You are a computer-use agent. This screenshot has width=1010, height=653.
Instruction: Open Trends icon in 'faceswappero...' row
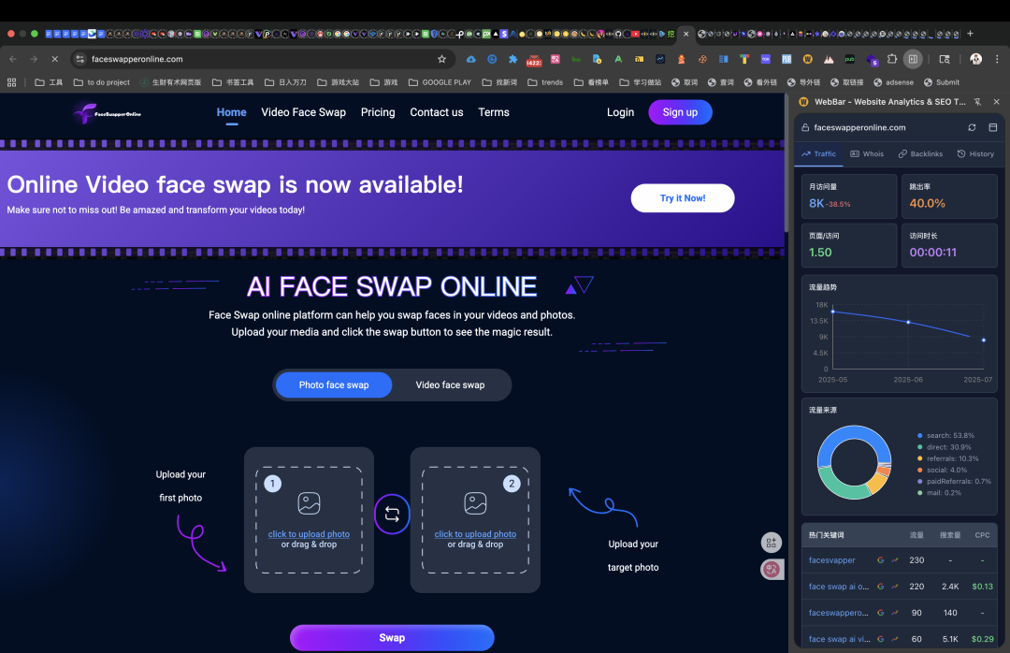[895, 613]
